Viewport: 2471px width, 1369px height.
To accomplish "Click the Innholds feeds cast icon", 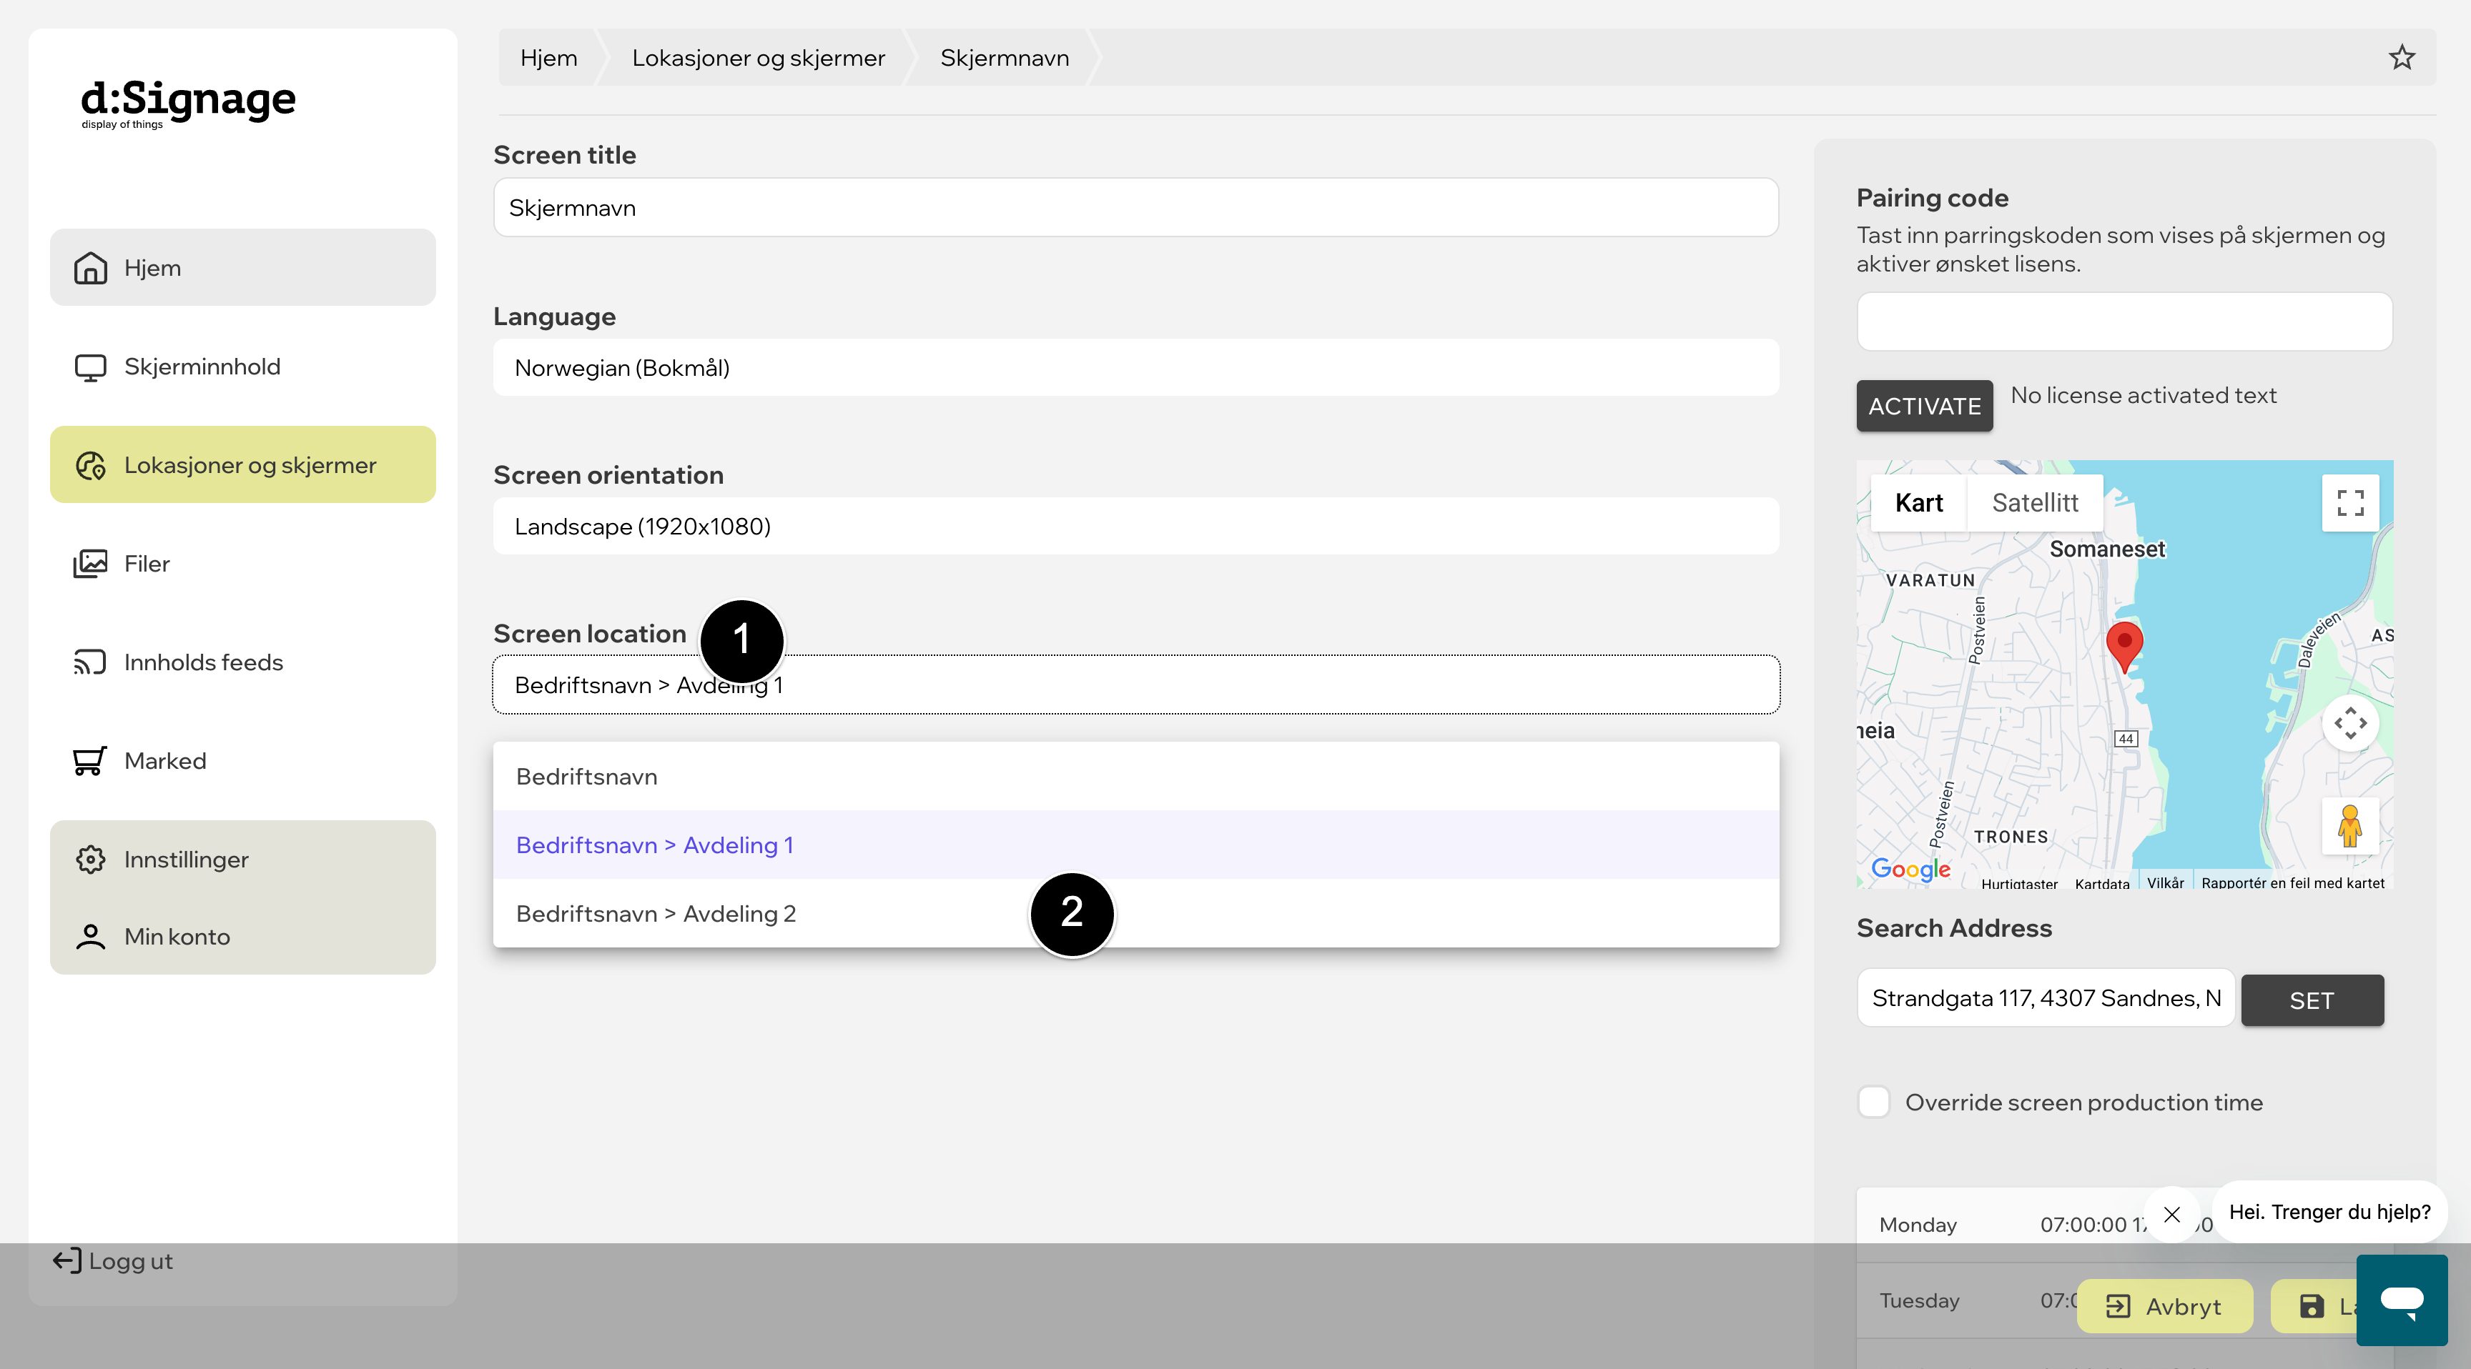I will tap(90, 662).
